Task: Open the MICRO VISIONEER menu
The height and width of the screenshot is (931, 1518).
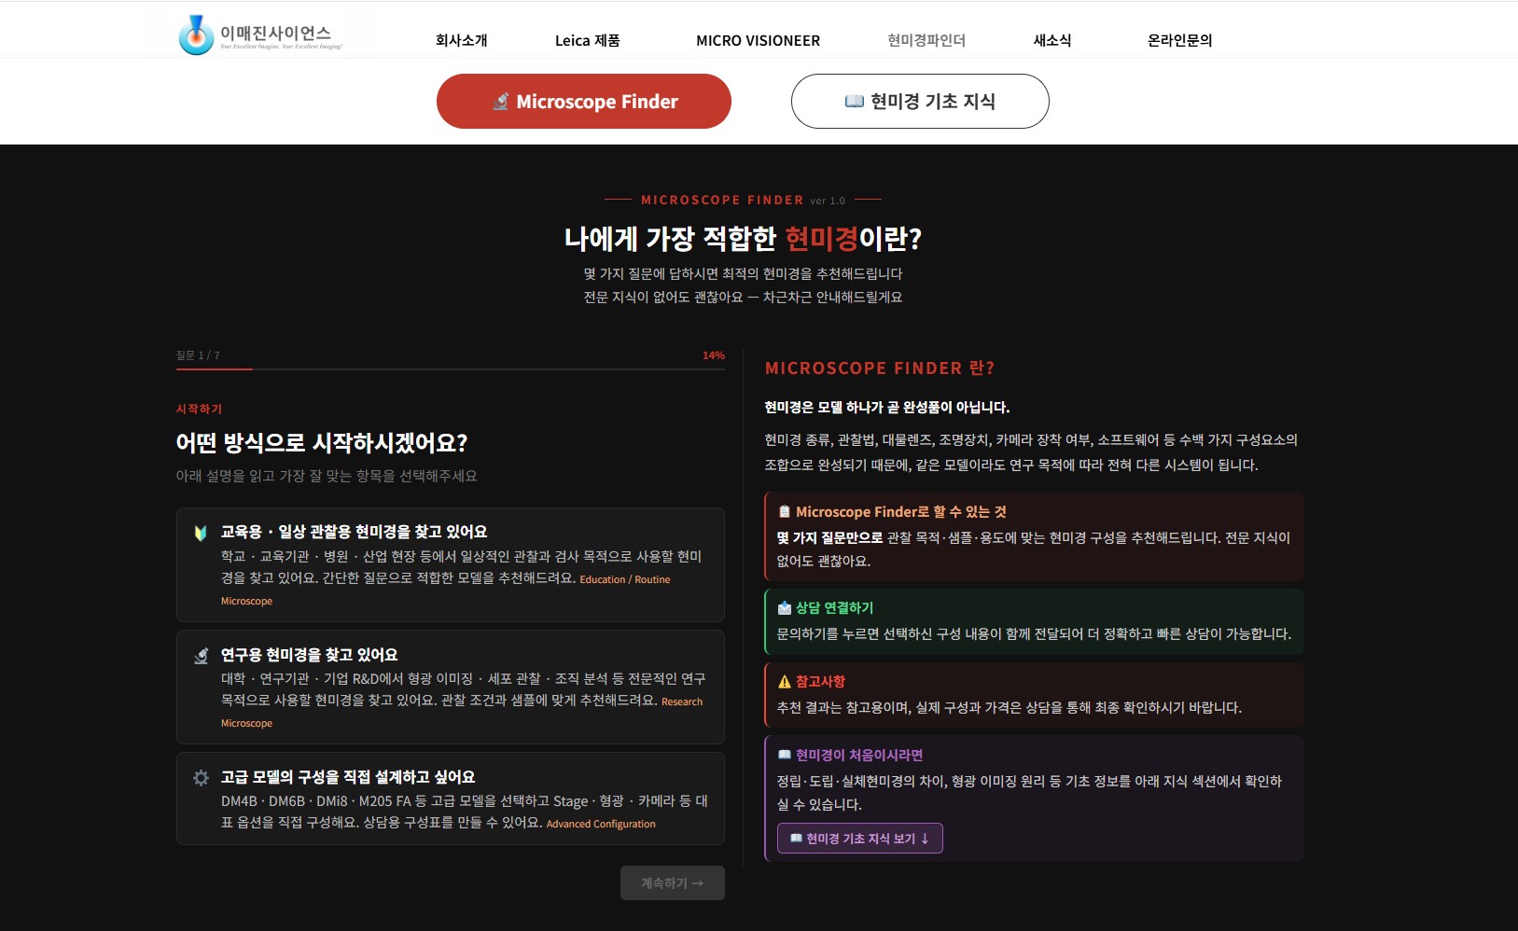Action: pyautogui.click(x=759, y=40)
